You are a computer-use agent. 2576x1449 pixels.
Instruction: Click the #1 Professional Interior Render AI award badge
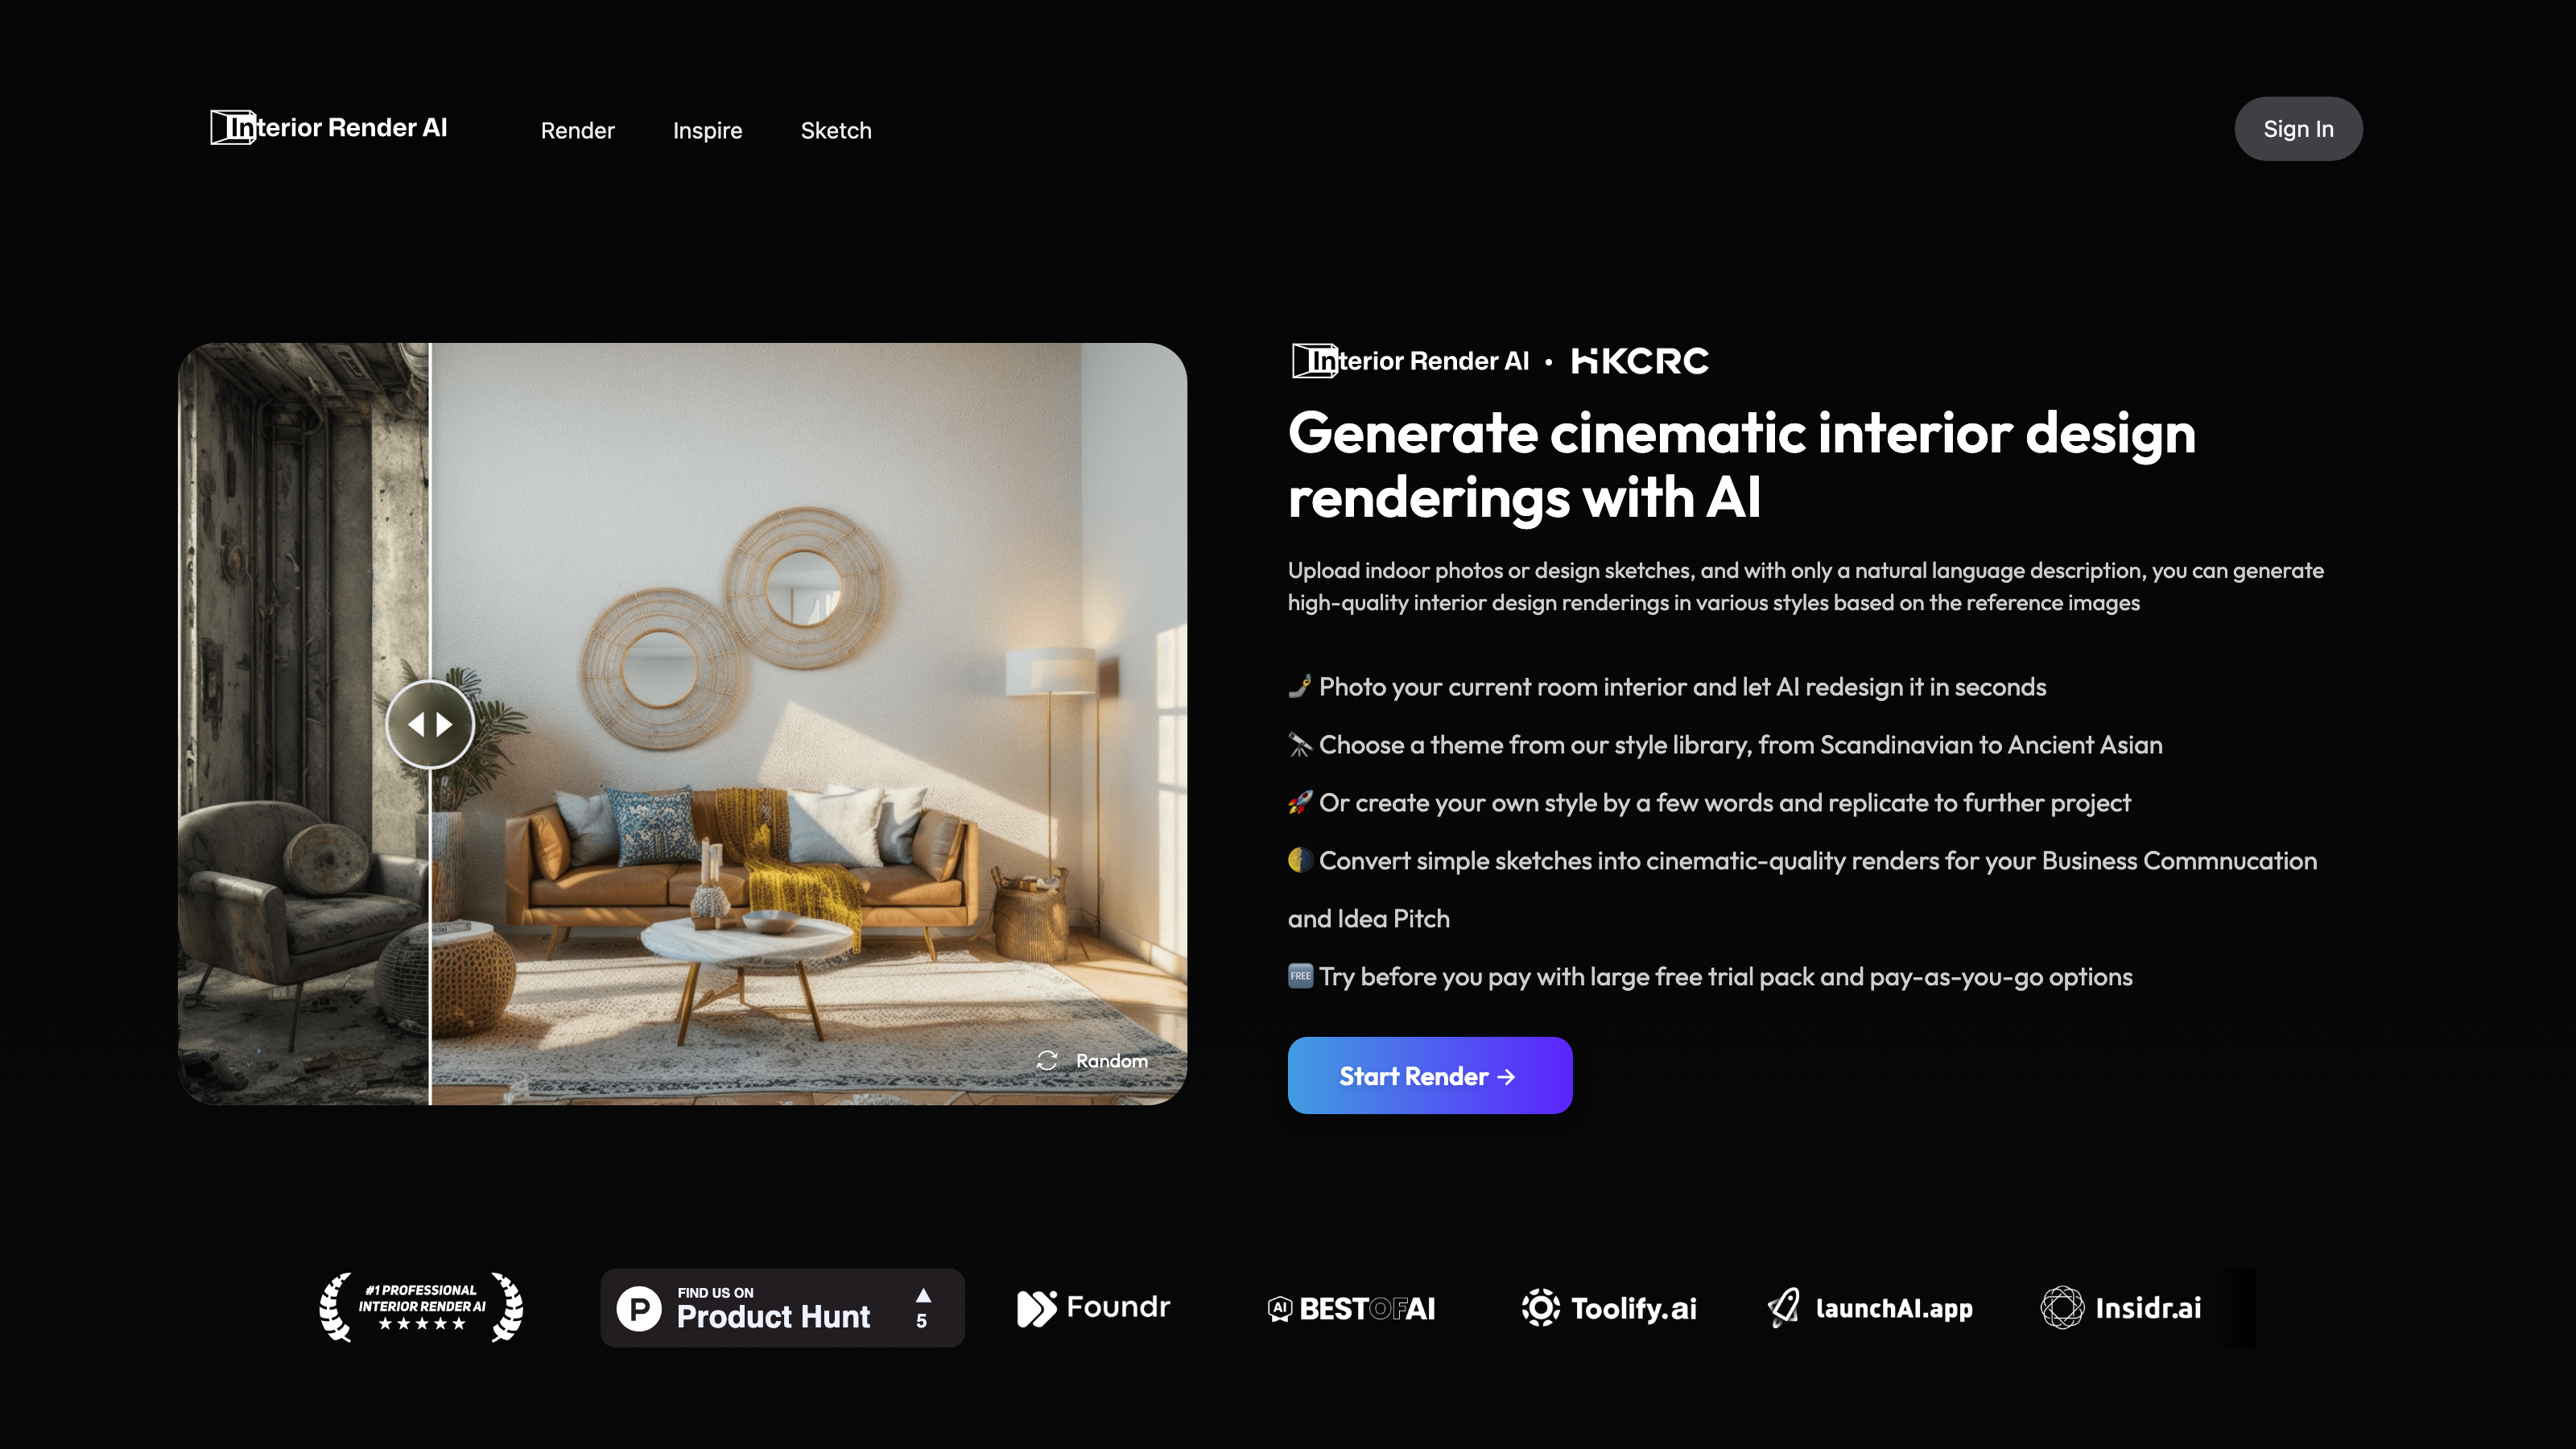[x=419, y=1307]
